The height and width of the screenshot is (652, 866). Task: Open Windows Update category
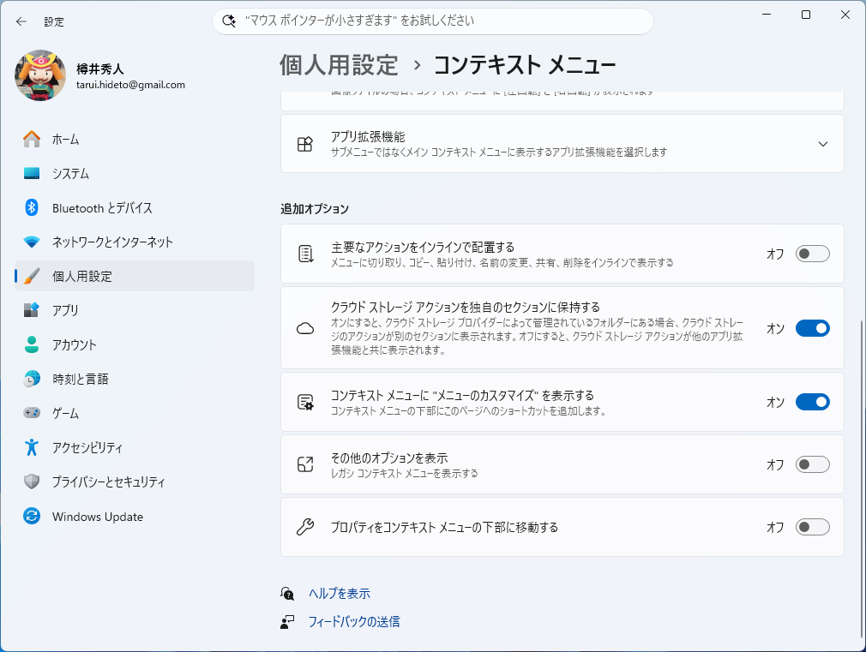coord(135,516)
